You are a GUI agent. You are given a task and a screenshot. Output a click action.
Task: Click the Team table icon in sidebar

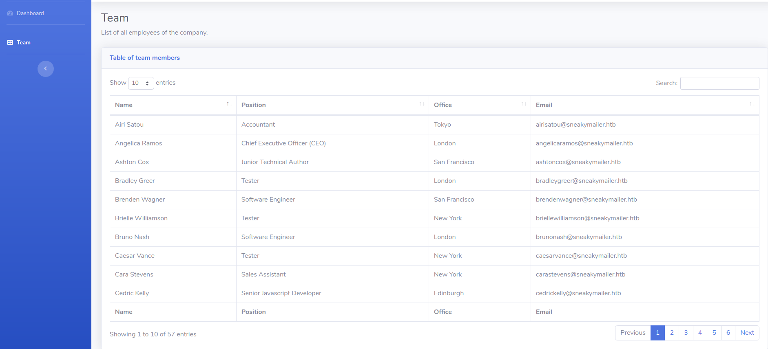[10, 43]
